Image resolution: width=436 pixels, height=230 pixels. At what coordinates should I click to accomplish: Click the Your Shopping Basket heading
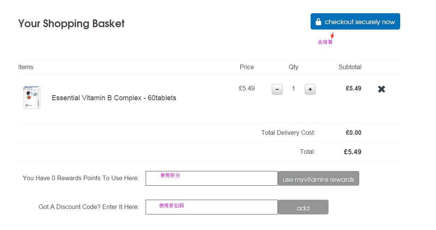tap(71, 24)
